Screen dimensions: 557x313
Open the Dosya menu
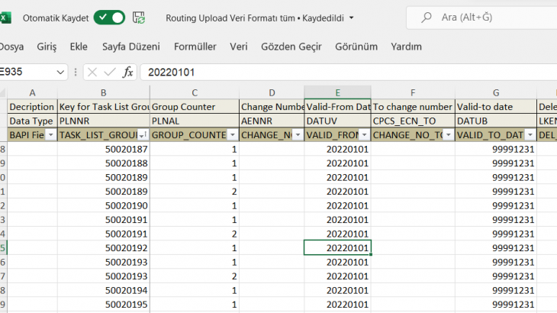click(11, 47)
